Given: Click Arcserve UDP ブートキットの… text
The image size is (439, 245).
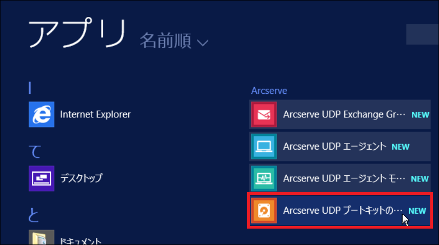Looking at the screenshot, I should pyautogui.click(x=343, y=210).
